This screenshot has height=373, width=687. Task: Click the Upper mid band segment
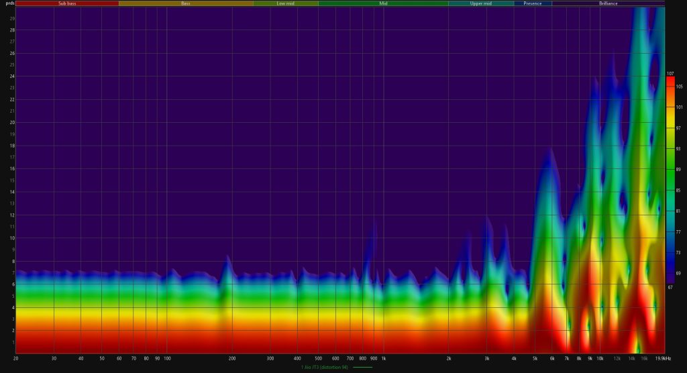point(480,3)
